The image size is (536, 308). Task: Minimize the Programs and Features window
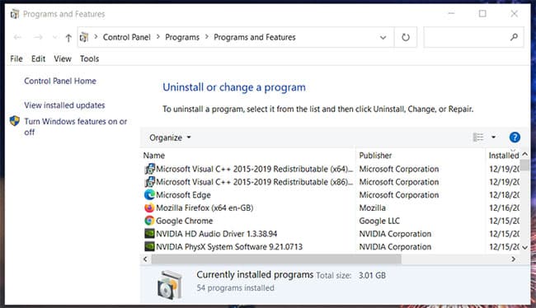click(451, 14)
